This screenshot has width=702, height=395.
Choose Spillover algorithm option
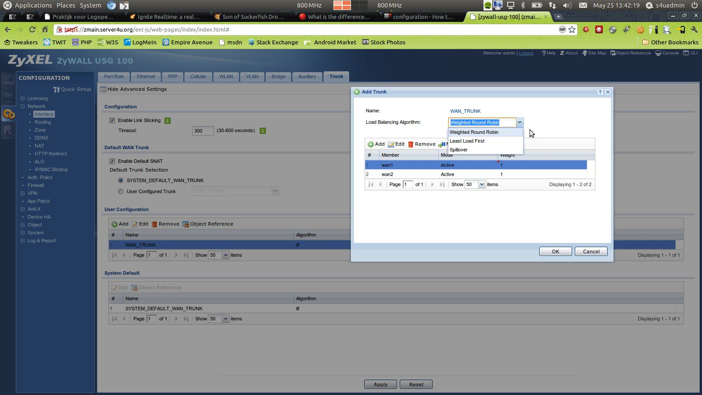[485, 150]
